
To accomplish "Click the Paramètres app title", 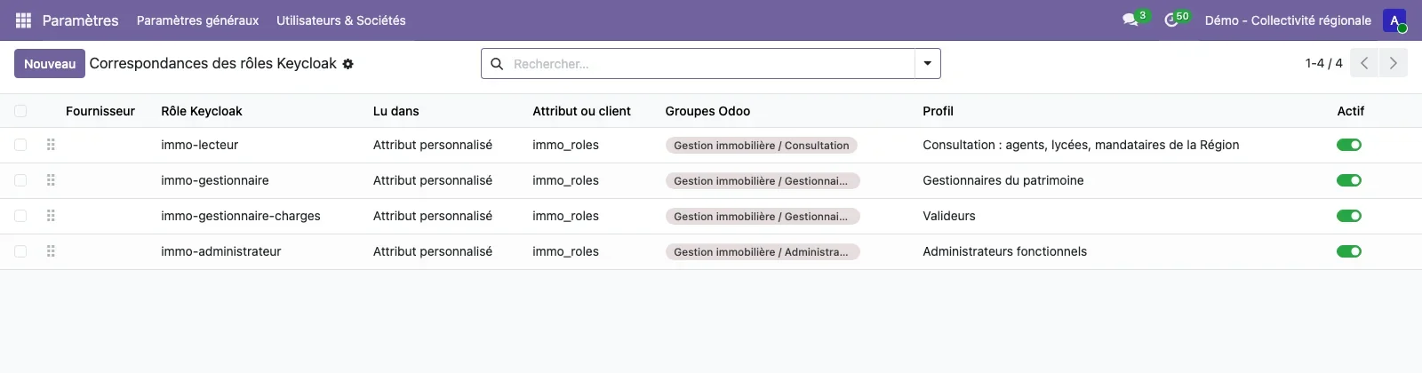I will (80, 20).
